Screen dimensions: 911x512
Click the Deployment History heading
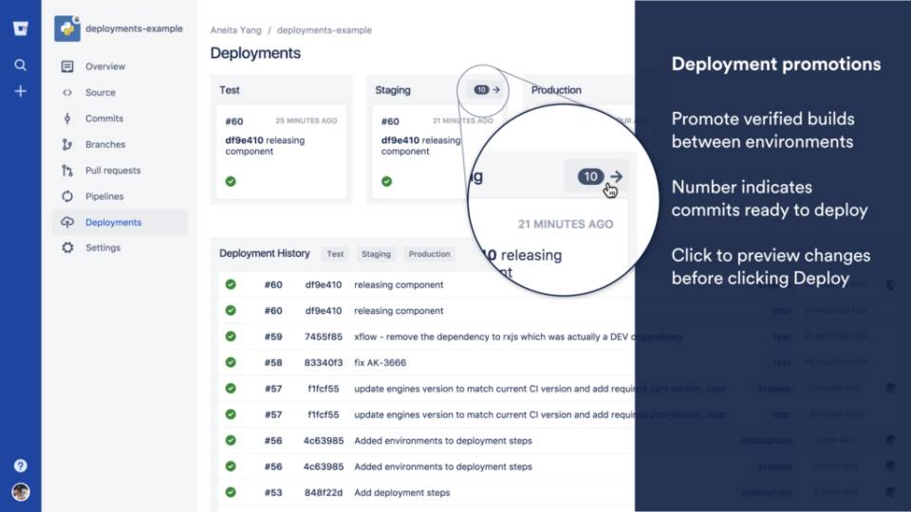point(265,253)
